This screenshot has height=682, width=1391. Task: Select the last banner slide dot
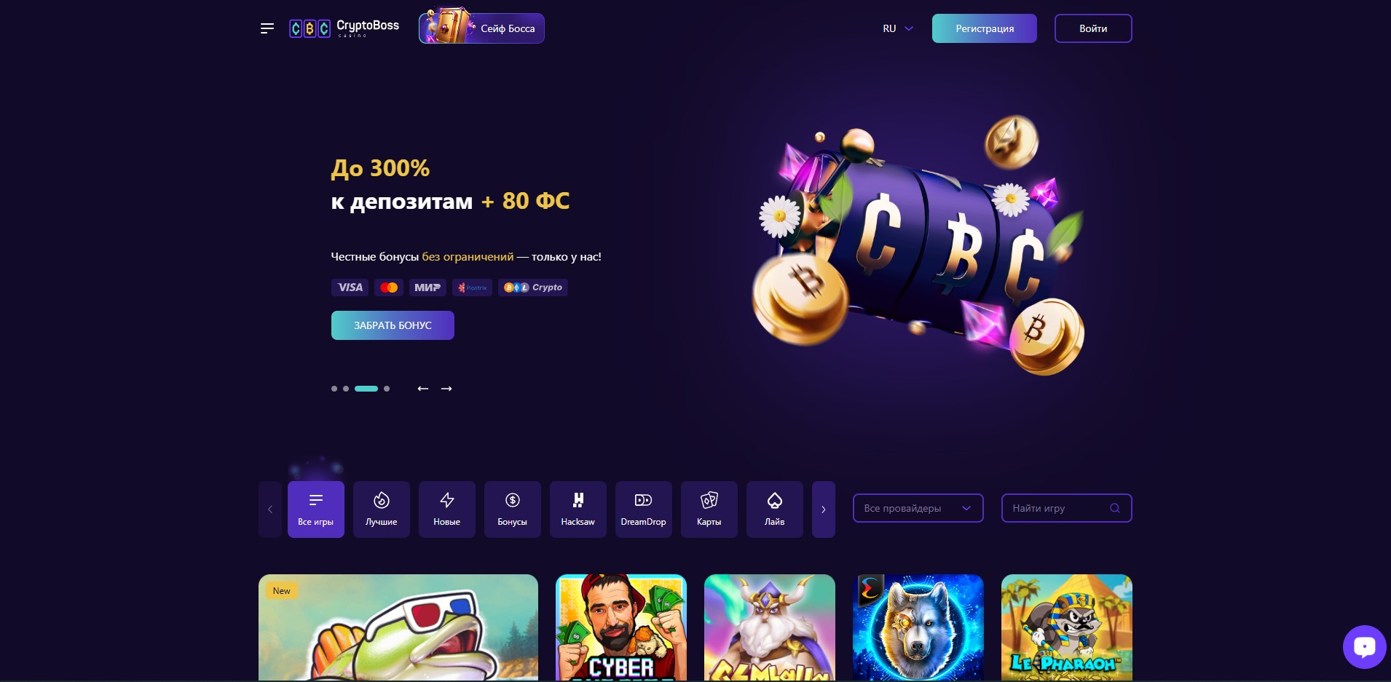[x=387, y=389]
